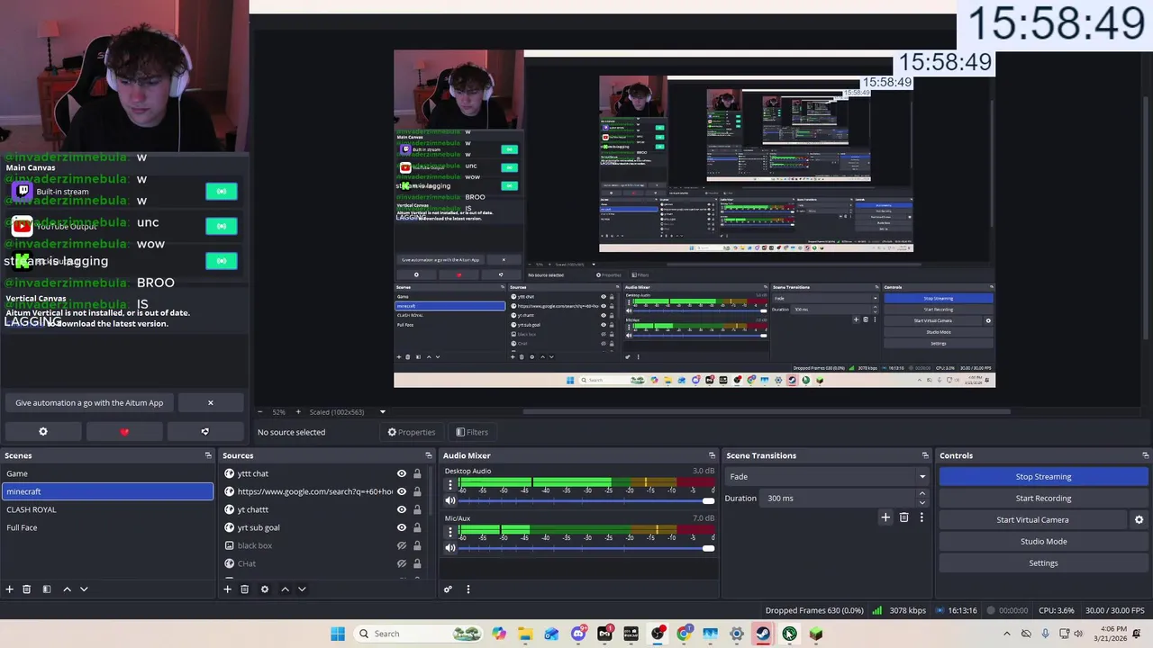The image size is (1153, 648).
Task: Adjust Mic/Aux volume slider
Action: (x=586, y=548)
